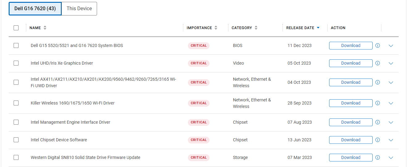Sort by Category column arrows
This screenshot has height=167, width=407.
(256, 28)
